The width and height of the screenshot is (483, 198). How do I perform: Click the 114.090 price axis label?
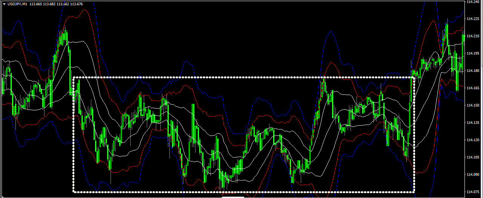pyautogui.click(x=473, y=175)
